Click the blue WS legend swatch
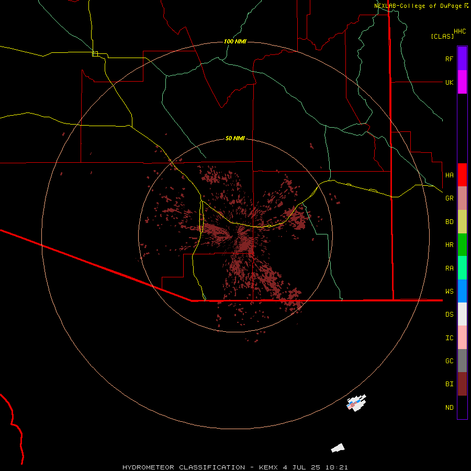471x471 pixels. point(462,291)
